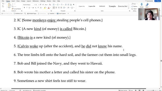Apply shading to the paragraph
Screen dimensions: 162x91
(x=68, y=8)
